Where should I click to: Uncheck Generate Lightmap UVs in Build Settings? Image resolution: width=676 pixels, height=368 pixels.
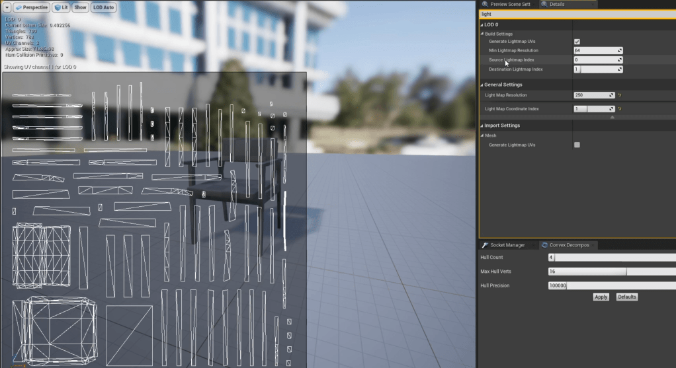point(577,42)
